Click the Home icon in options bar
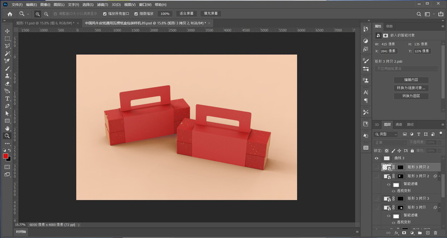The image size is (447, 238). (10, 14)
